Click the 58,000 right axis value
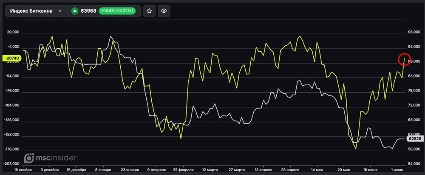The height and width of the screenshot is (175, 425). [x=414, y=149]
